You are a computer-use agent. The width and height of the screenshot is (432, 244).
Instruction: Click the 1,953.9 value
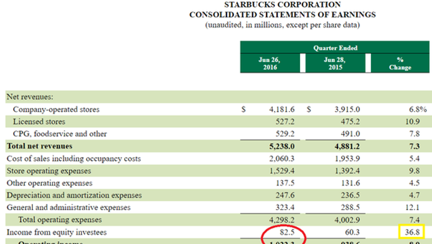coord(347,159)
